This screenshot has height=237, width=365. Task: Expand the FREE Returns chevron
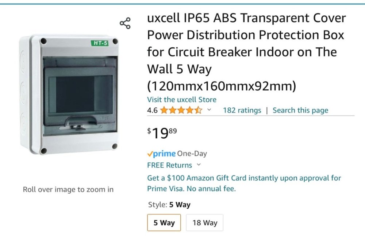point(199,165)
